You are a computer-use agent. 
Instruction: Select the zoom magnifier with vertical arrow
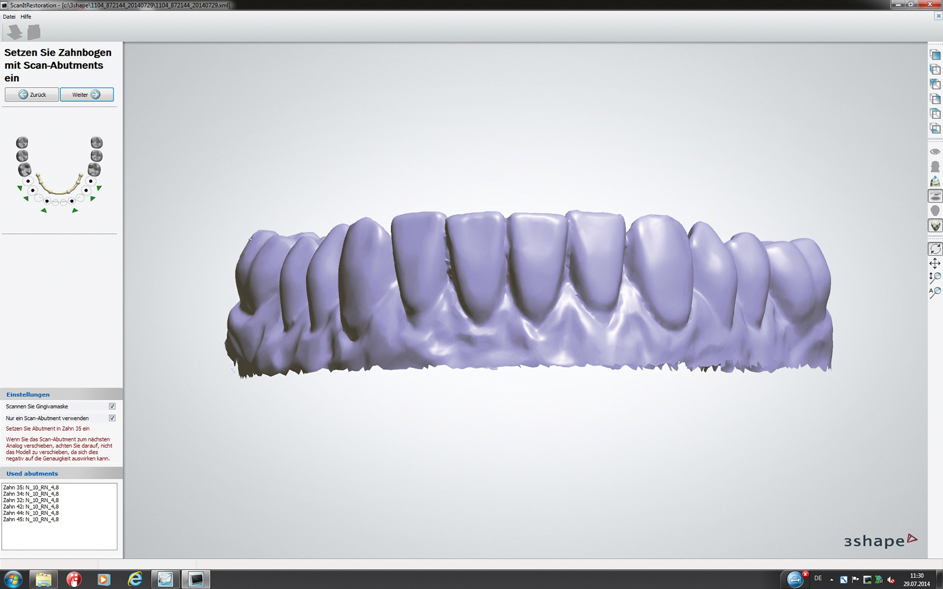click(x=935, y=278)
